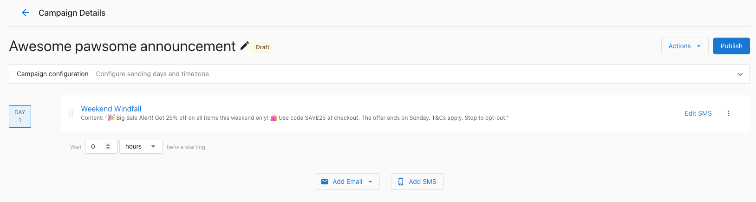756x202 pixels.
Task: Open the Actions dropdown
Action: tap(684, 46)
